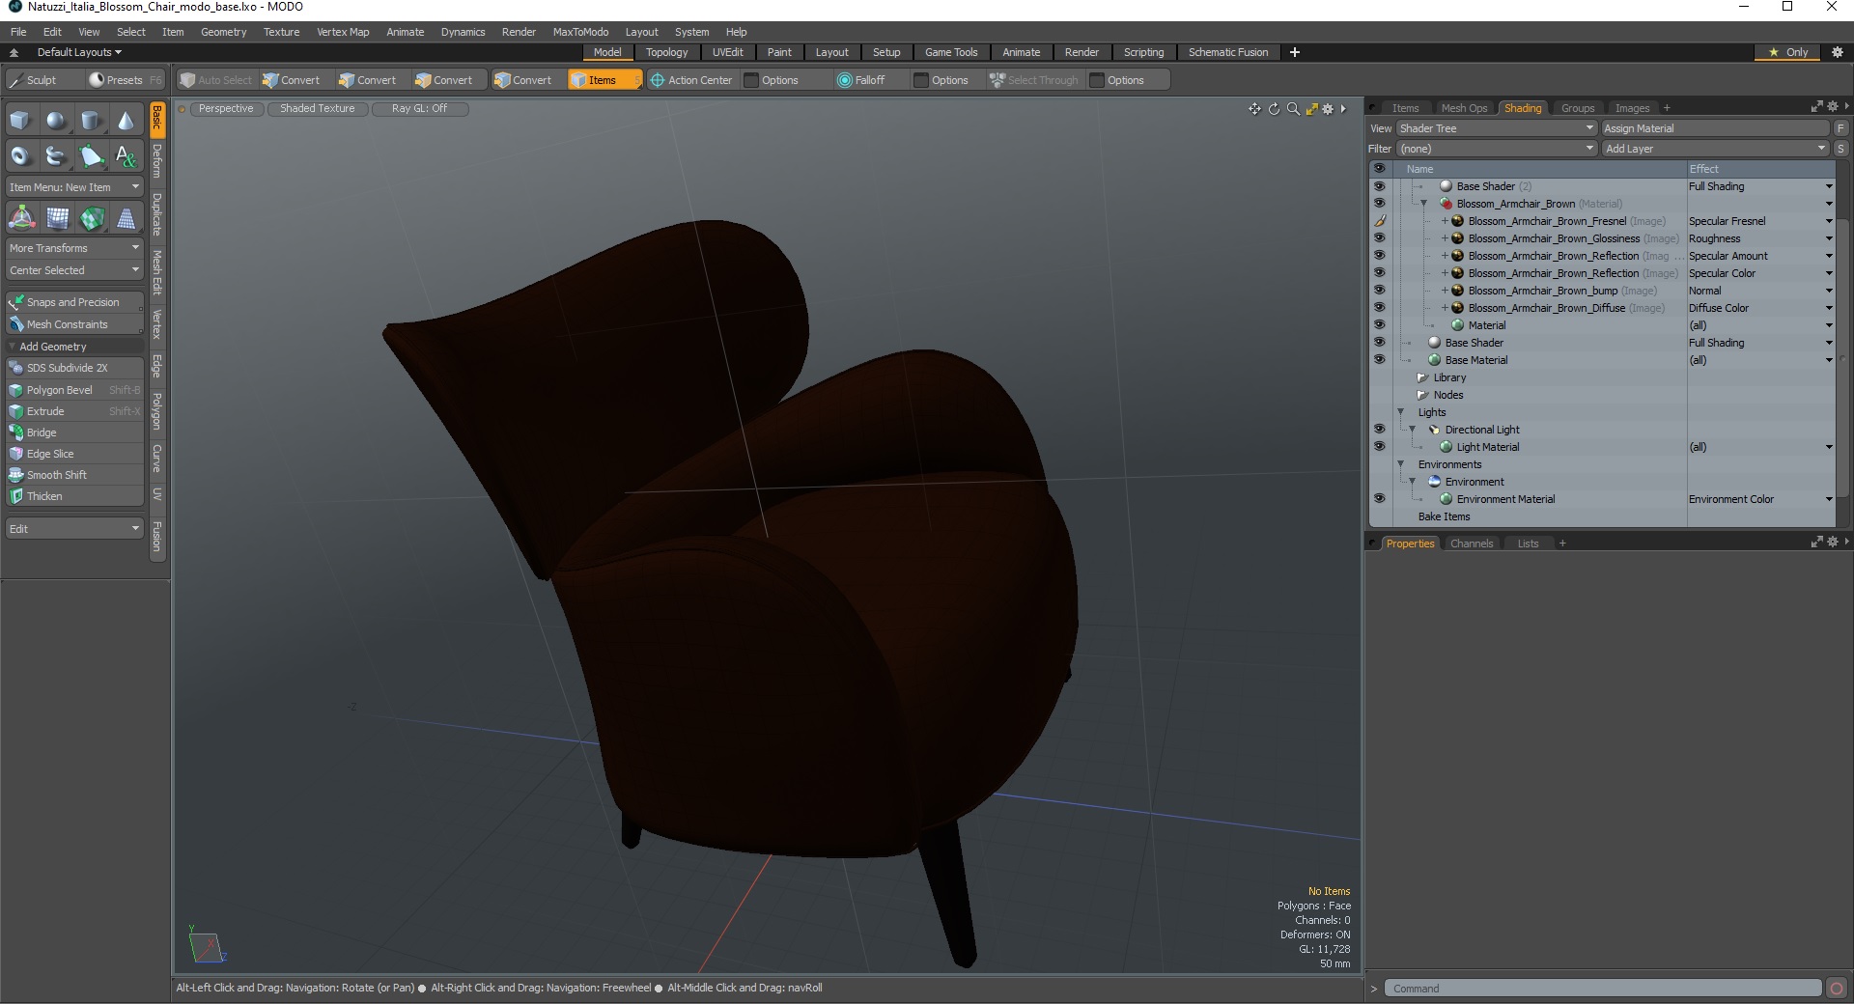Viewport: 1854px width, 1004px height.
Task: Click the Shaded Texture viewport style button
Action: [x=318, y=109]
